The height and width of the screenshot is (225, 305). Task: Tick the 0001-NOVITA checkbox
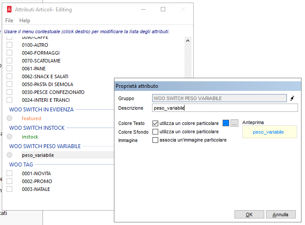coord(9,173)
